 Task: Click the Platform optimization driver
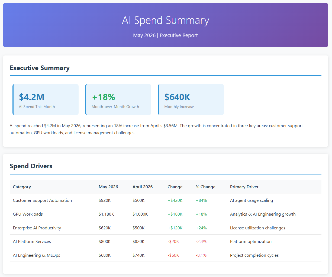pyautogui.click(x=251, y=242)
